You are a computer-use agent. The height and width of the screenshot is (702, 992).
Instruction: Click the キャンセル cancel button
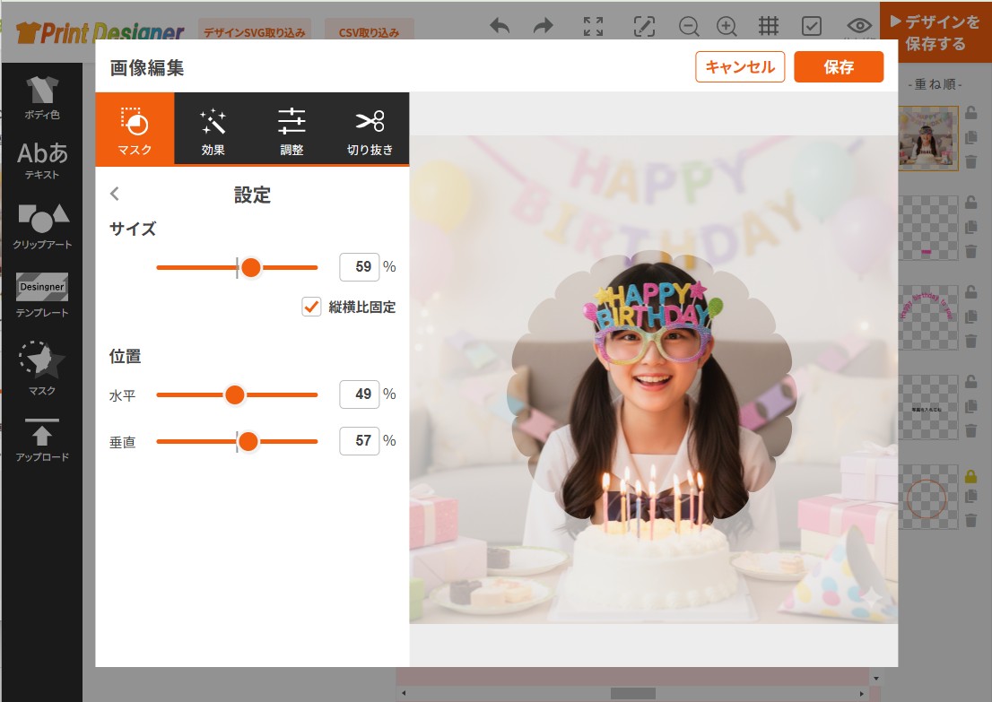(740, 67)
